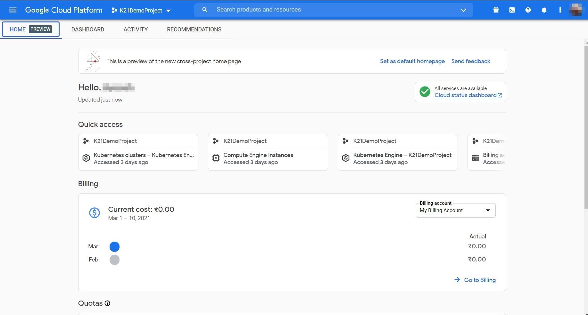View notifications via the bell icon
The image size is (588, 315).
[544, 10]
